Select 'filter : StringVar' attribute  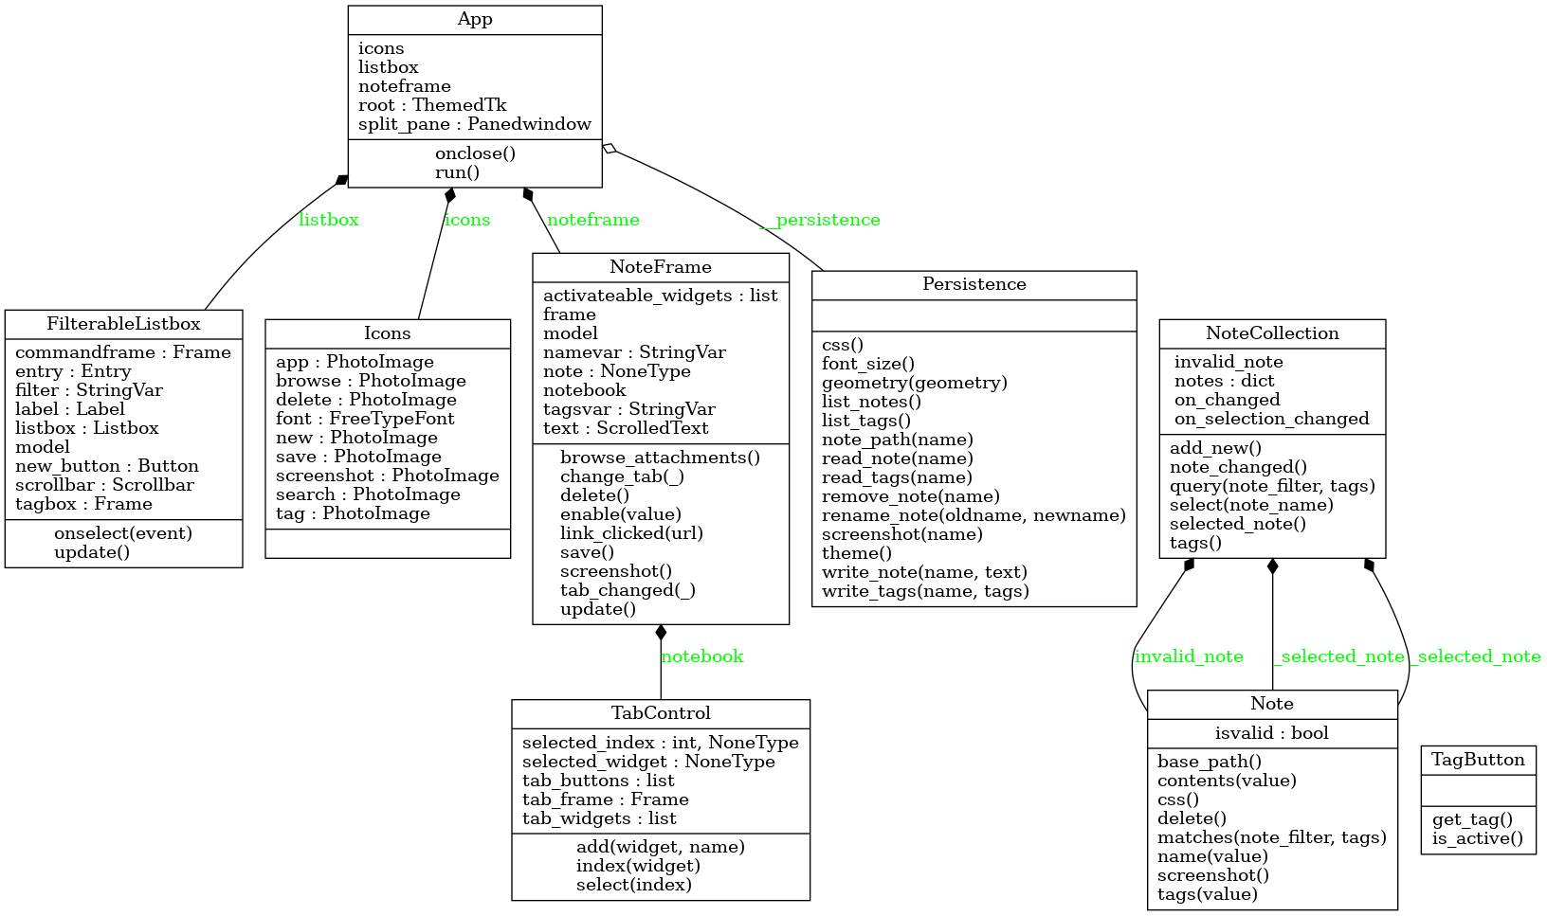coord(89,390)
